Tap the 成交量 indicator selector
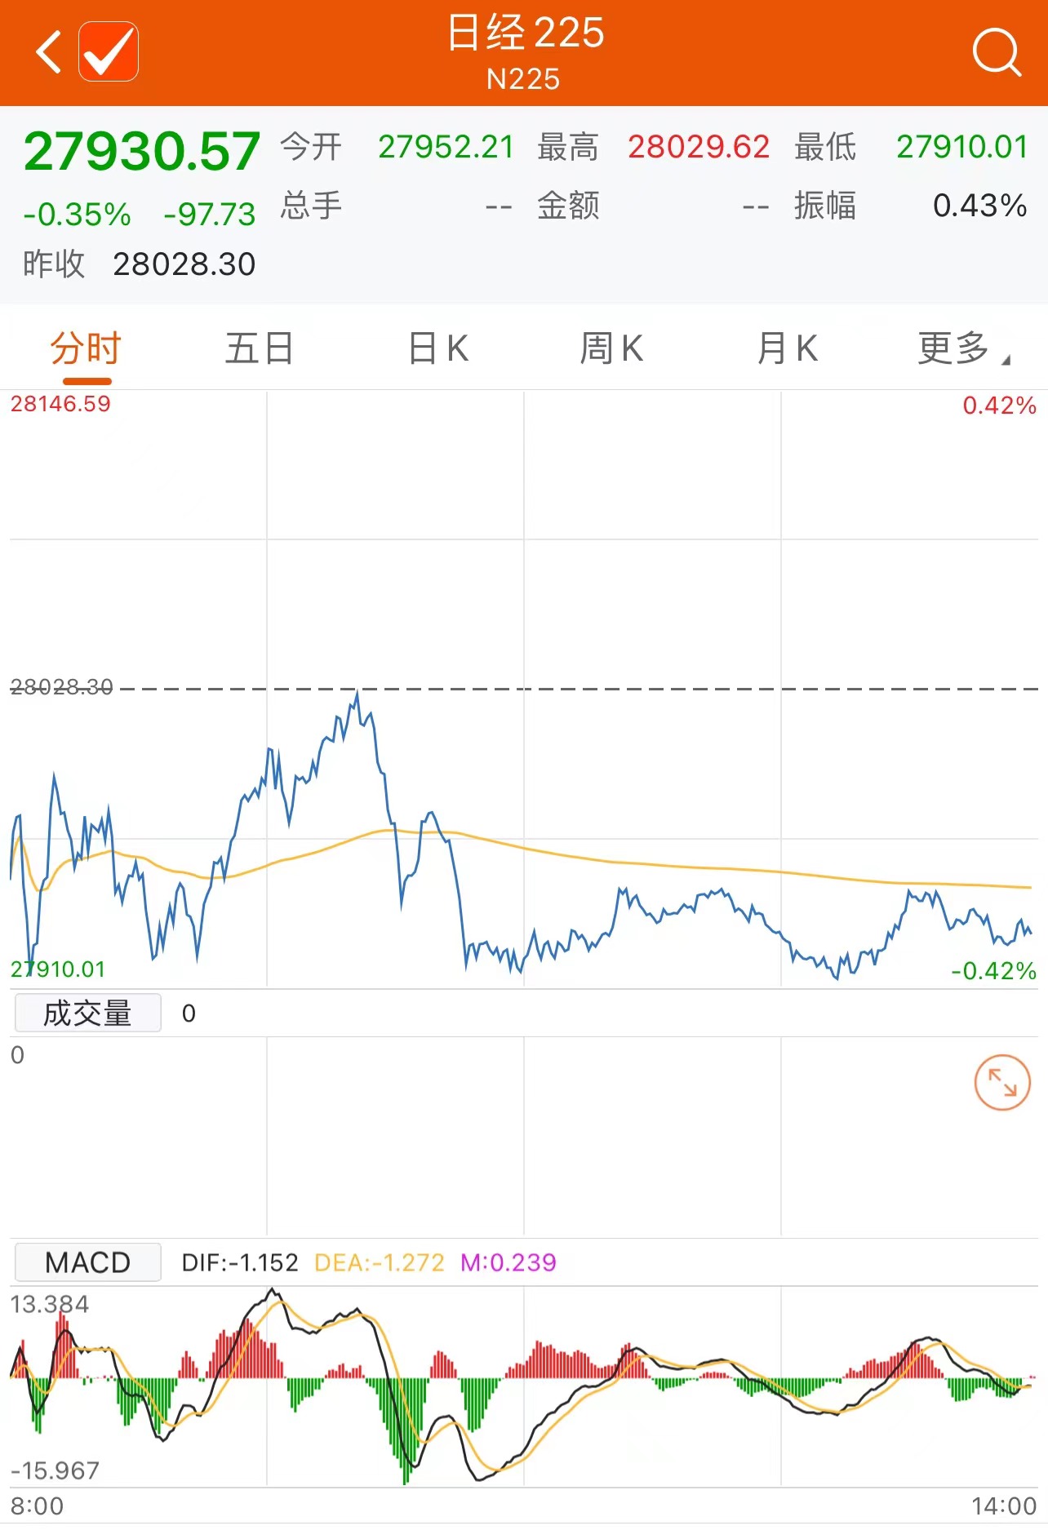Viewport: 1048px width, 1539px height. point(87,1013)
